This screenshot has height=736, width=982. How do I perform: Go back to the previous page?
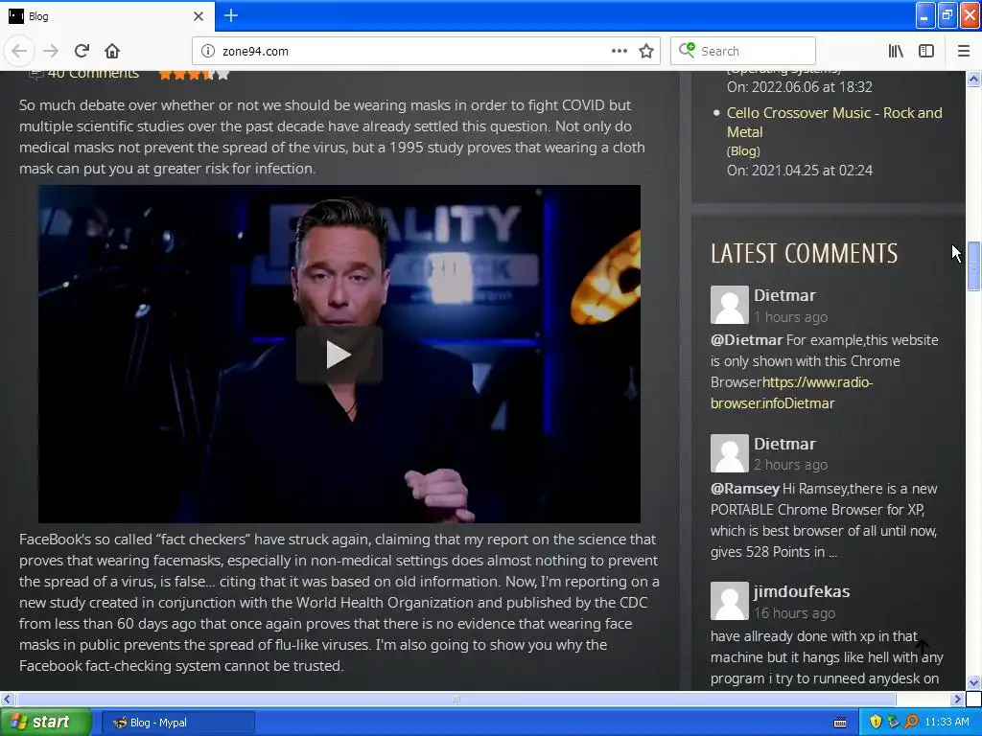pos(19,51)
